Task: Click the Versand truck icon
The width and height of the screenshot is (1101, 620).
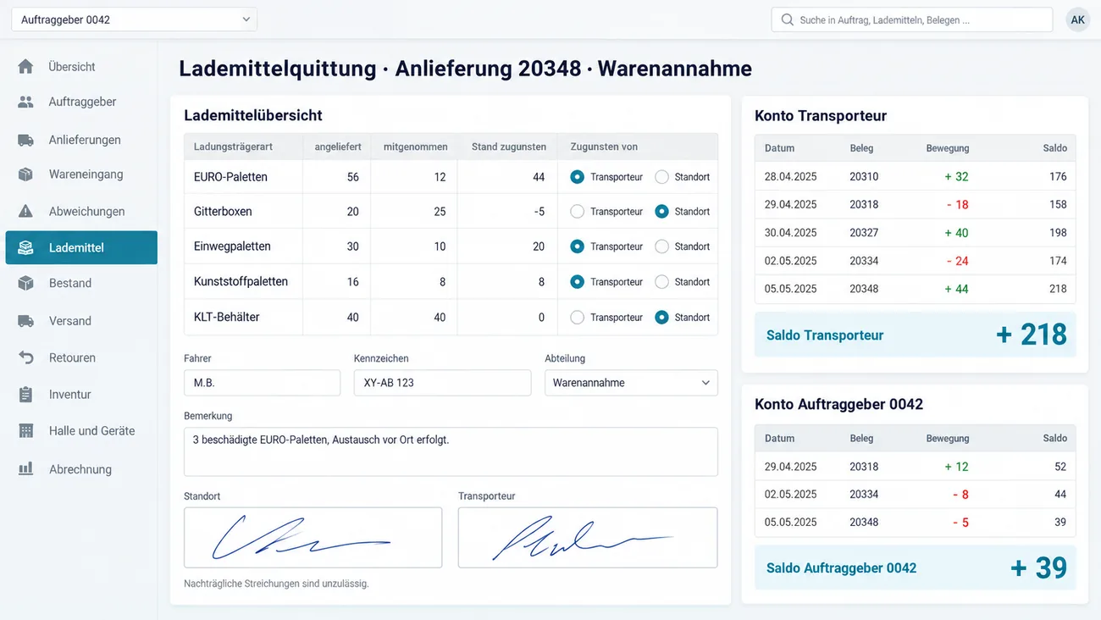Action: 25,321
